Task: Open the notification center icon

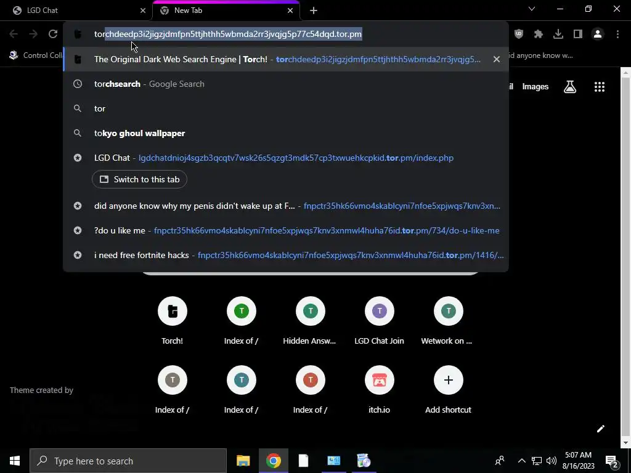Action: tap(612, 461)
